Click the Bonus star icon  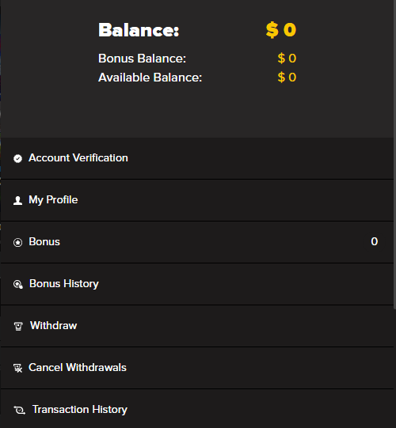click(x=17, y=242)
